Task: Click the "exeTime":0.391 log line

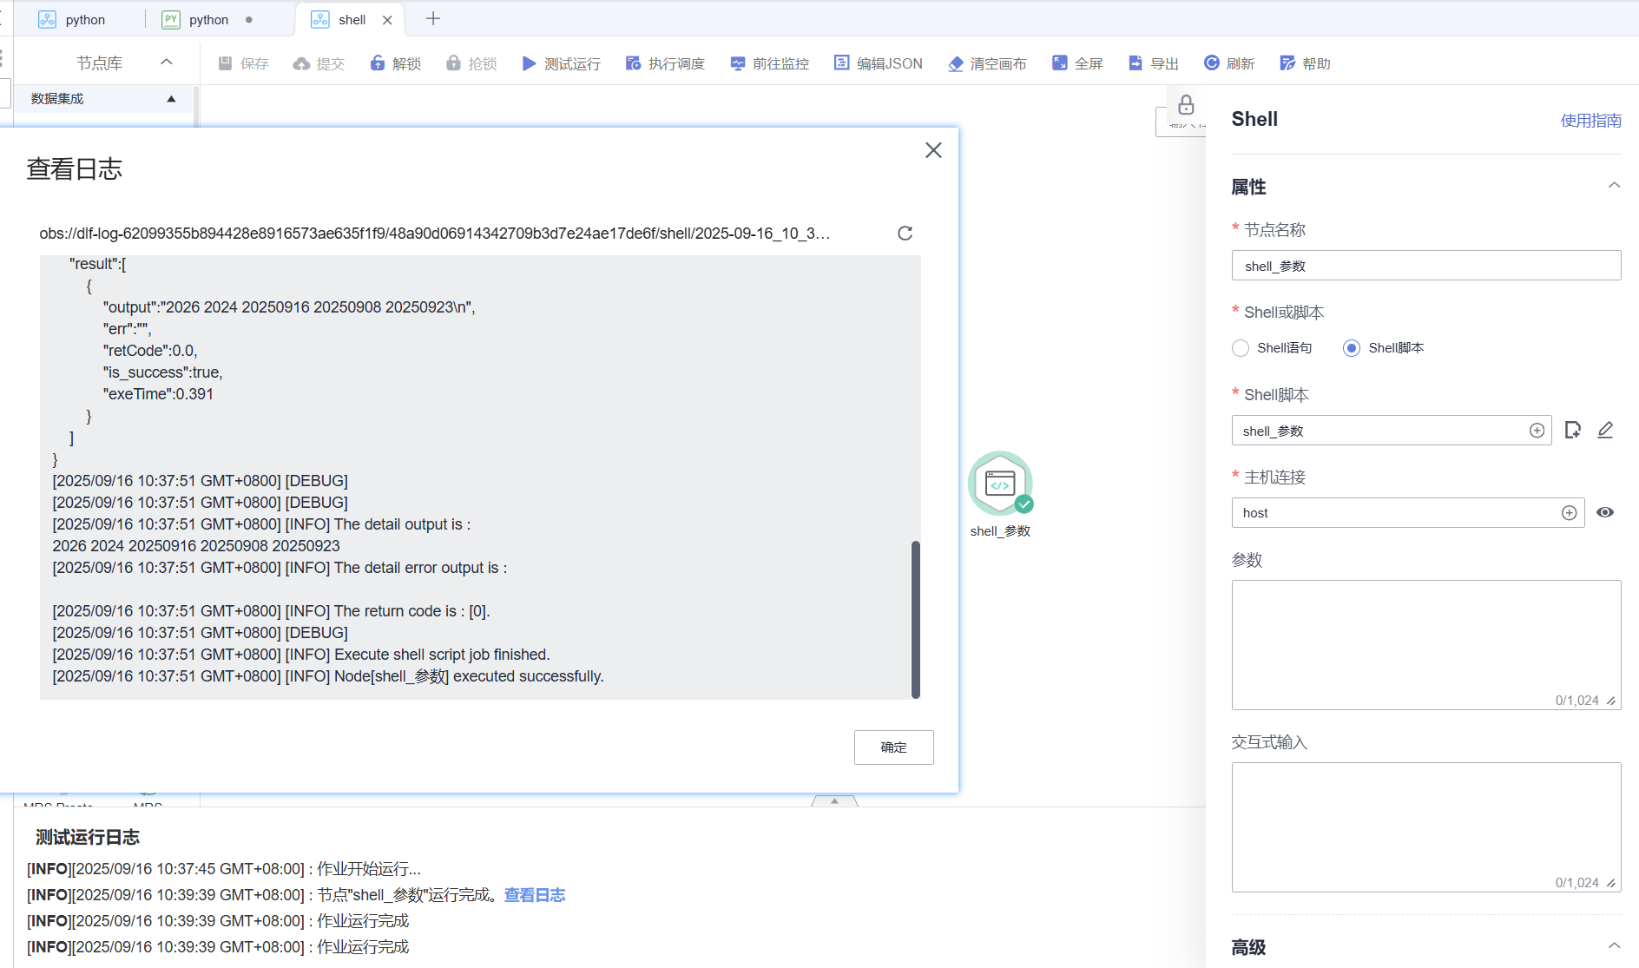Action: click(x=158, y=394)
